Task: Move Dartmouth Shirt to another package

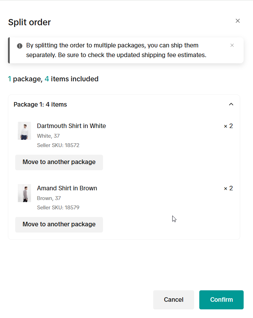Action: 59,162
